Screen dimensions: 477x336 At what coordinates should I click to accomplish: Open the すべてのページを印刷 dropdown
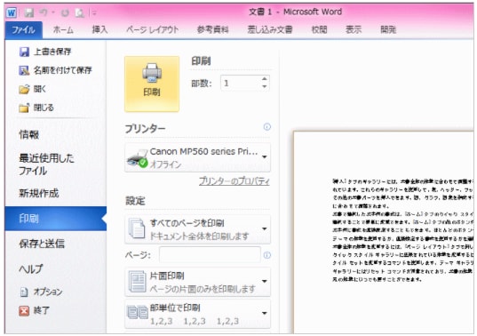(197, 229)
